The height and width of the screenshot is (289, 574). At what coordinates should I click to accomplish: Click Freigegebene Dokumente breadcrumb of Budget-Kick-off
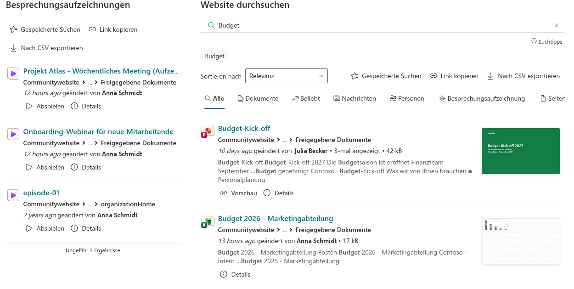tap(333, 140)
